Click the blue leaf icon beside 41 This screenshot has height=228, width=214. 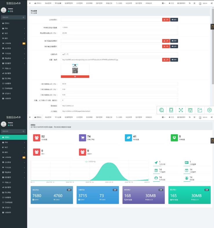[x=128, y=138]
